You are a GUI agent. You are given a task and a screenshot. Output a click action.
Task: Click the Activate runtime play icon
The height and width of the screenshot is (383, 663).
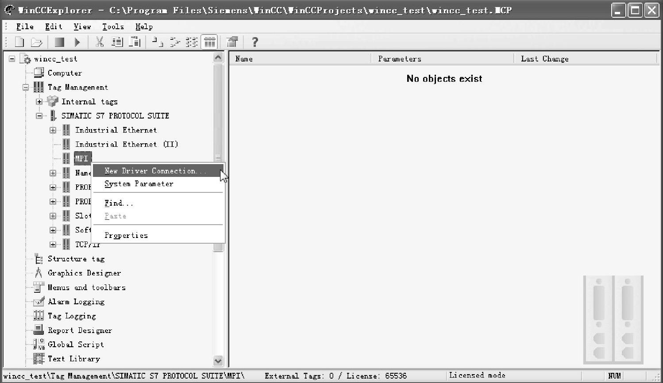[x=77, y=42]
